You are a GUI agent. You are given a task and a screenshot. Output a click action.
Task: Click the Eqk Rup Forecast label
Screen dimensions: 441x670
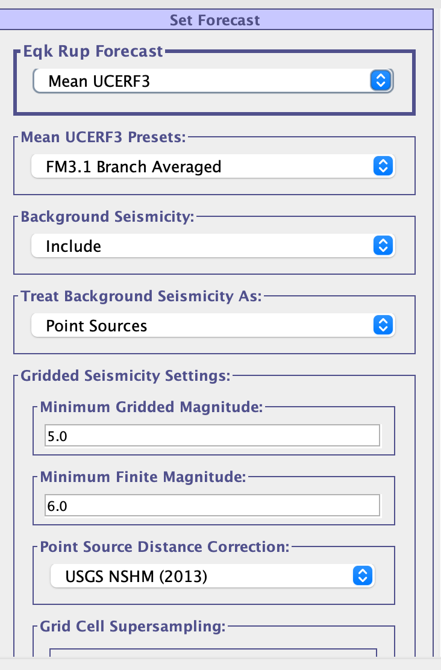pyautogui.click(x=93, y=51)
